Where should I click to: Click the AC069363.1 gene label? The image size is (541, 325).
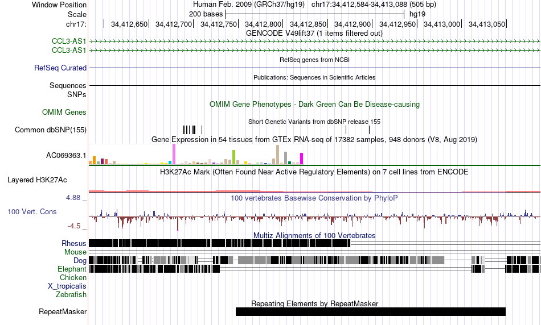pos(66,156)
